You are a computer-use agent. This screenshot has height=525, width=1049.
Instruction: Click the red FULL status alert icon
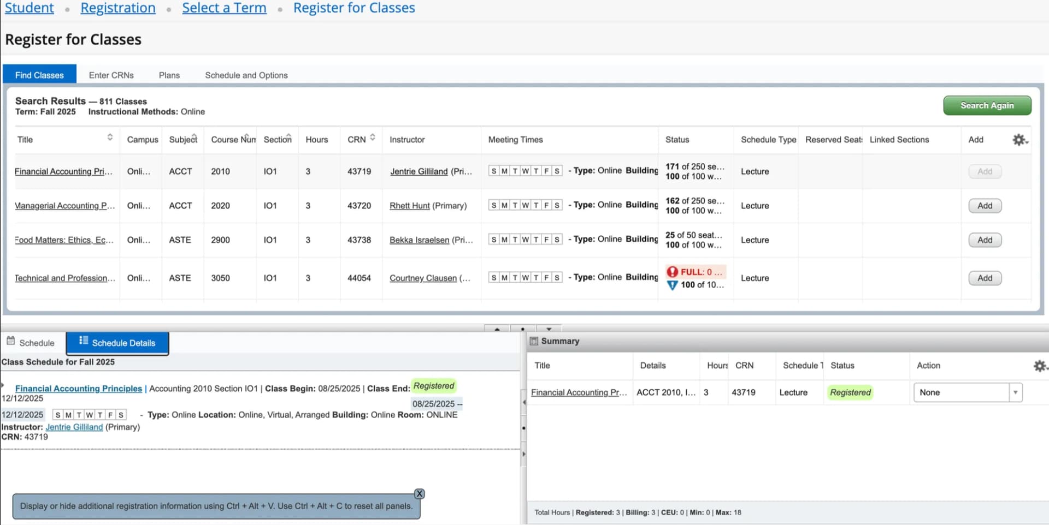coord(672,272)
